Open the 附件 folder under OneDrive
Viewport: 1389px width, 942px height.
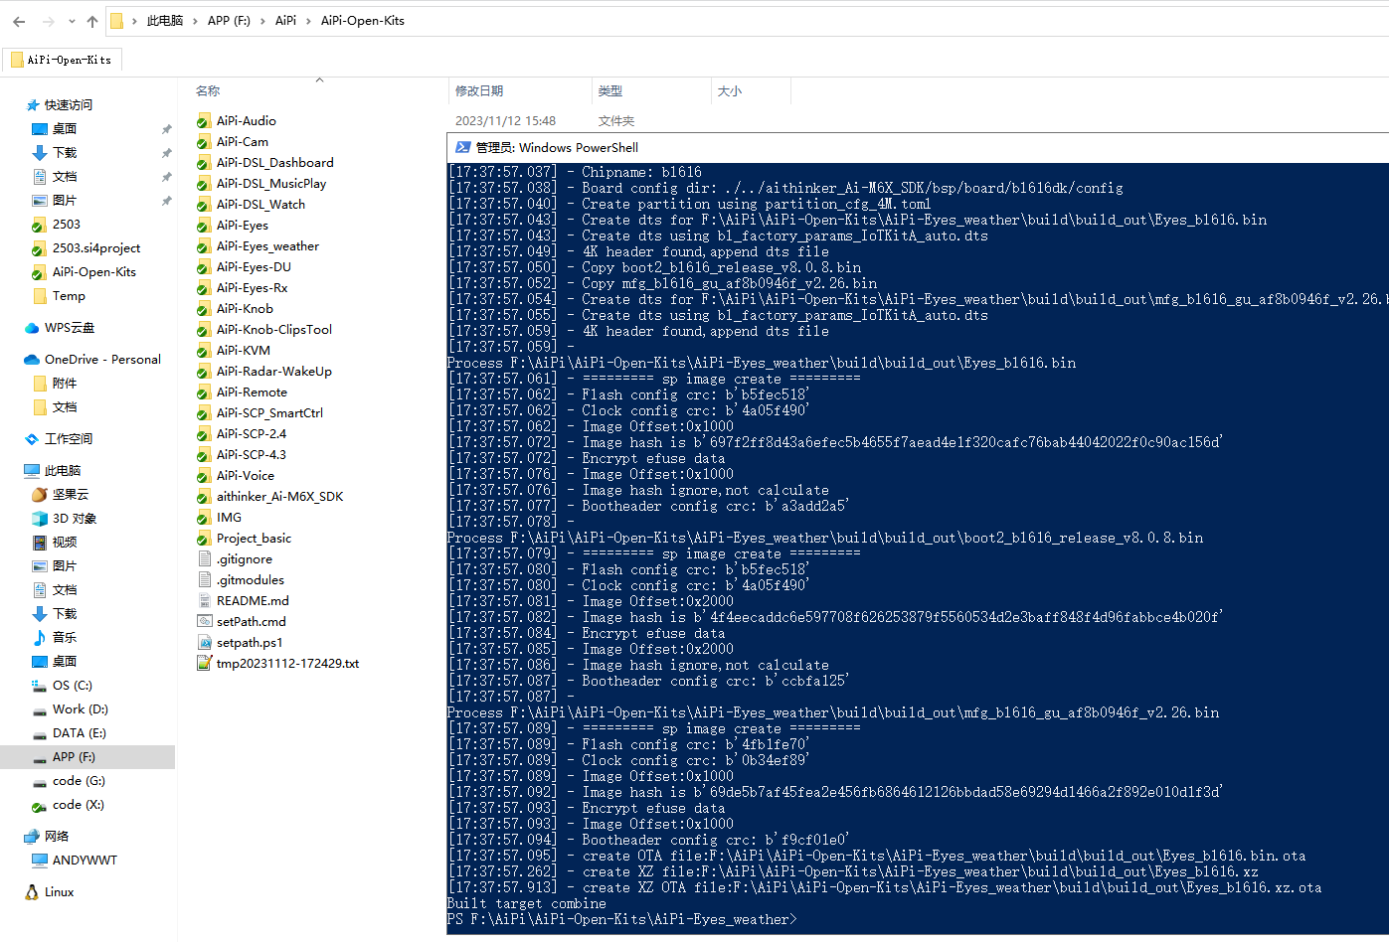tap(55, 384)
